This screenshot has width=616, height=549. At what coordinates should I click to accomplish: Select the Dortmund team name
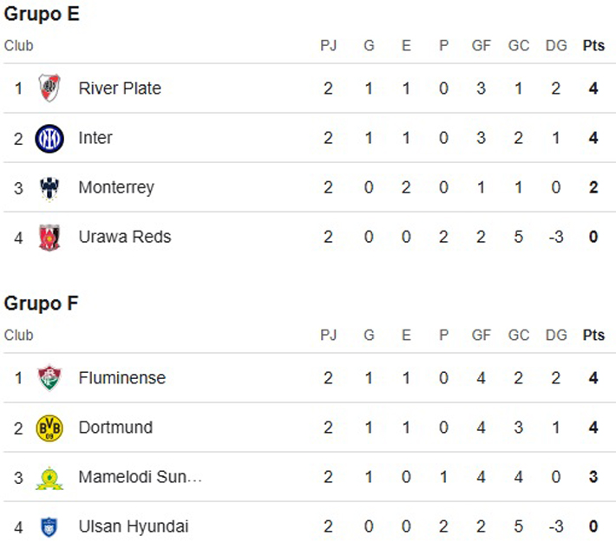(115, 428)
